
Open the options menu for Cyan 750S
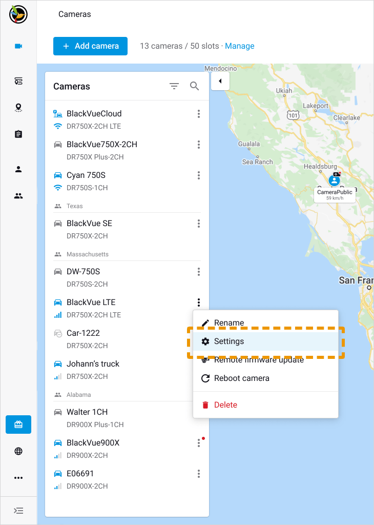click(x=199, y=175)
